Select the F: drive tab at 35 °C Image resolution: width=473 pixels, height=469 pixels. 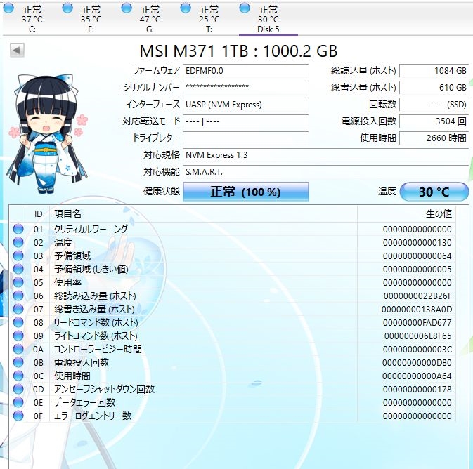coord(91,19)
